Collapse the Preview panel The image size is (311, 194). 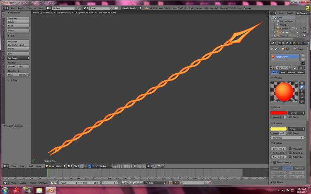click(x=277, y=78)
